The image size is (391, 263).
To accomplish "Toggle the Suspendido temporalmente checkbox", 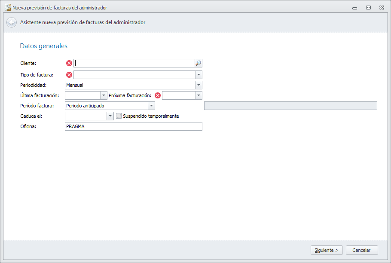I will tap(119, 116).
